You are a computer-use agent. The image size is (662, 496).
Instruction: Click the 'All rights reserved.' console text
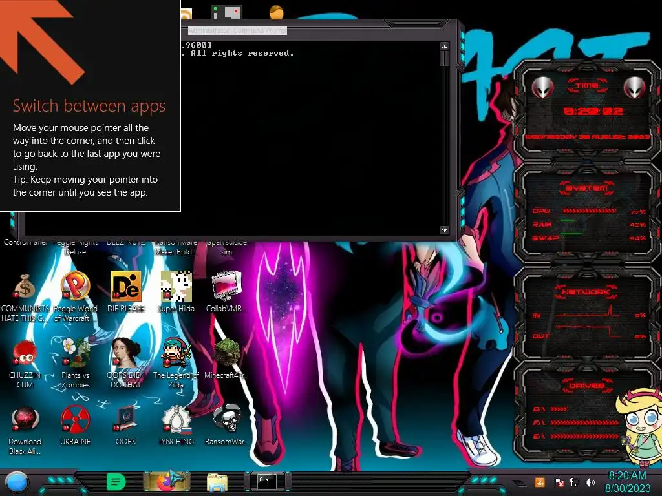point(242,53)
